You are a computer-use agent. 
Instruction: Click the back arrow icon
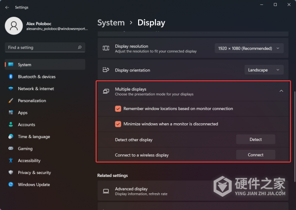pyautogui.click(x=7, y=7)
